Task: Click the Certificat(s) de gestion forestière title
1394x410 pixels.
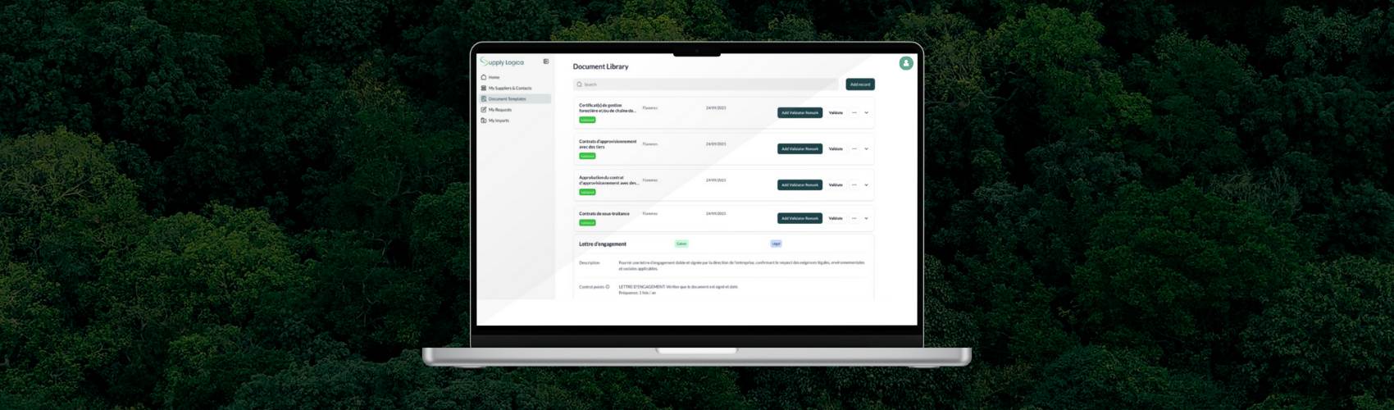Action: tap(608, 108)
